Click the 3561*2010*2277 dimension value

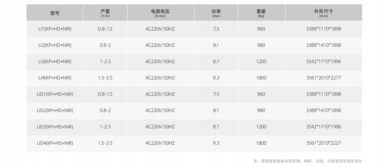323,78
